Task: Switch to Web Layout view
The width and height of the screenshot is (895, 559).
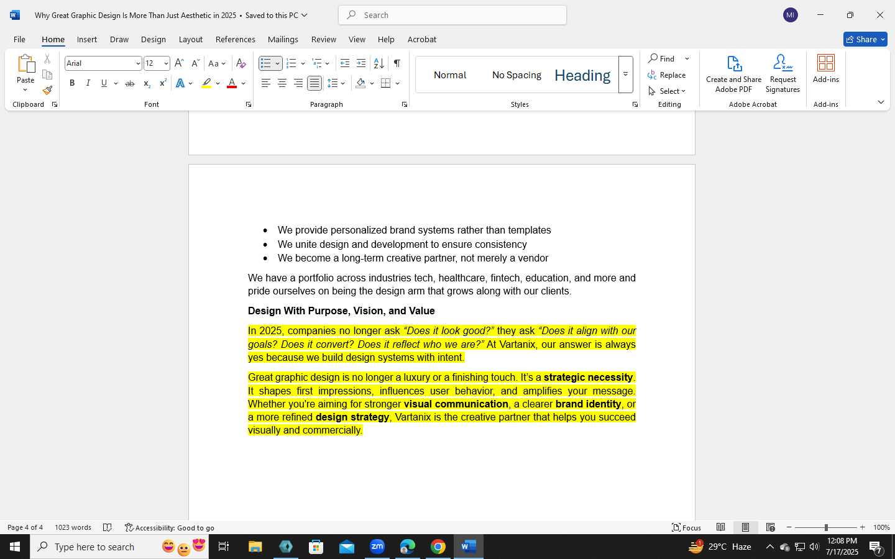Action: [x=770, y=527]
